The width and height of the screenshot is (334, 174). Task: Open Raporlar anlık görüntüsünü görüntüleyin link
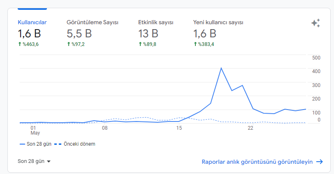(x=257, y=162)
